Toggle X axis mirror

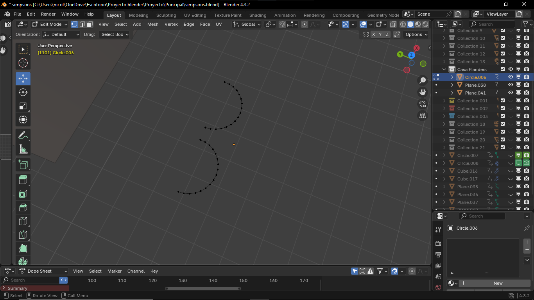tap(373, 34)
